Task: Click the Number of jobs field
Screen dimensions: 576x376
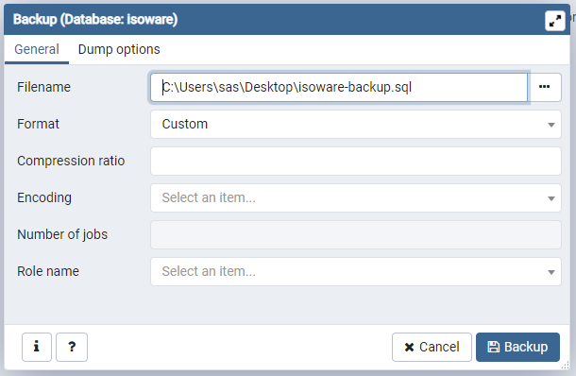Action: coord(356,234)
